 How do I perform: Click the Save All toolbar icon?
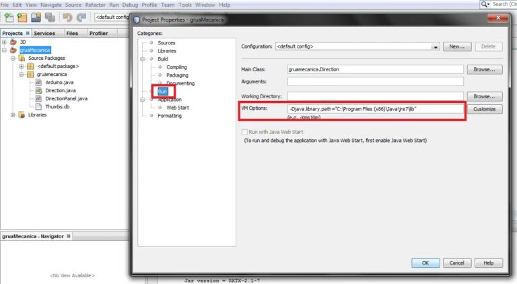tap(50, 17)
